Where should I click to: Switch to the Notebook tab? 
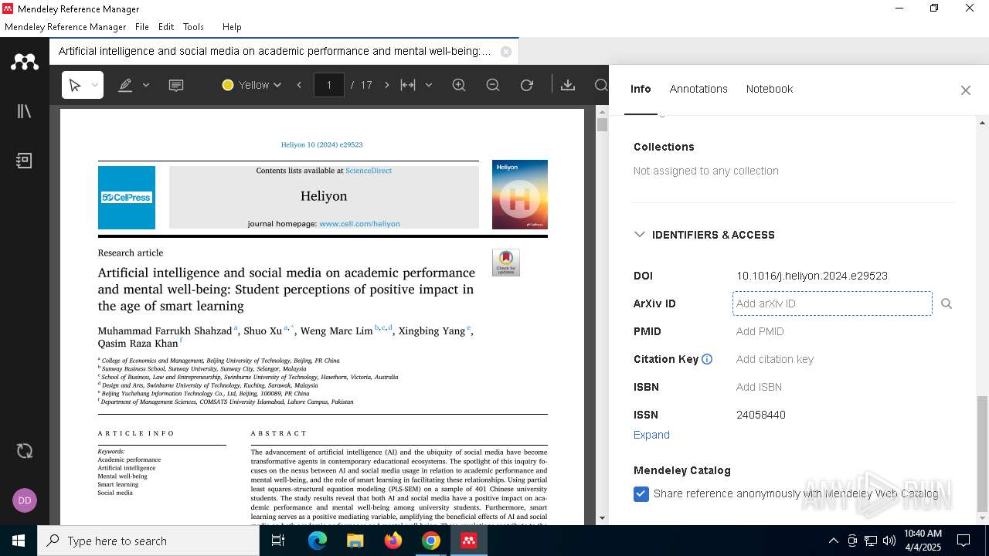coord(770,89)
